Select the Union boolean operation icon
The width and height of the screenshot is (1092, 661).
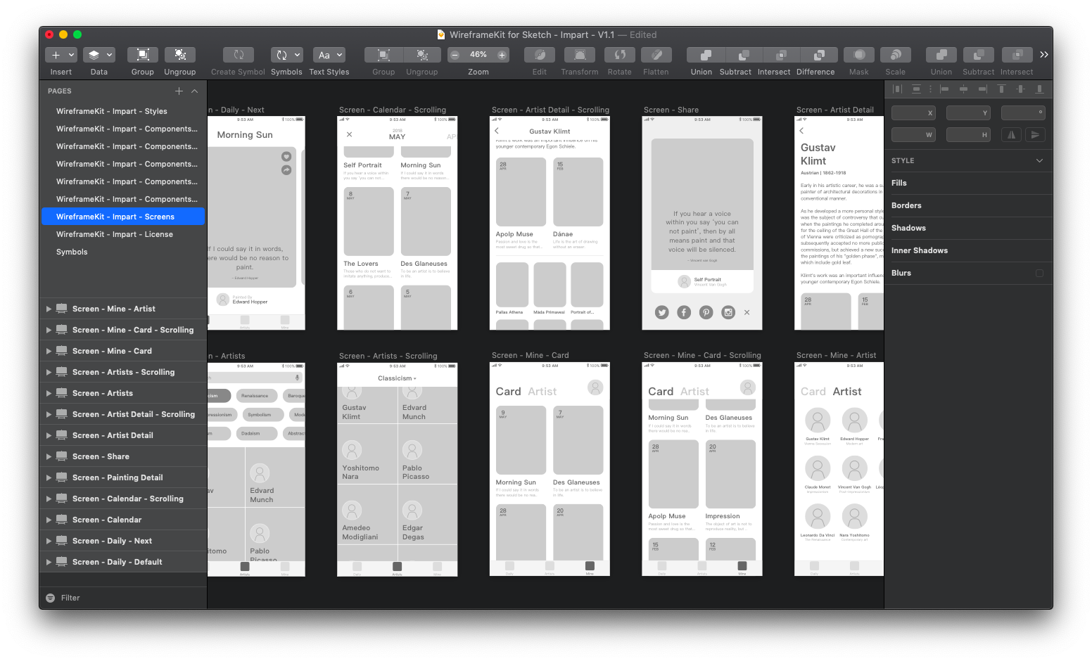pyautogui.click(x=701, y=55)
